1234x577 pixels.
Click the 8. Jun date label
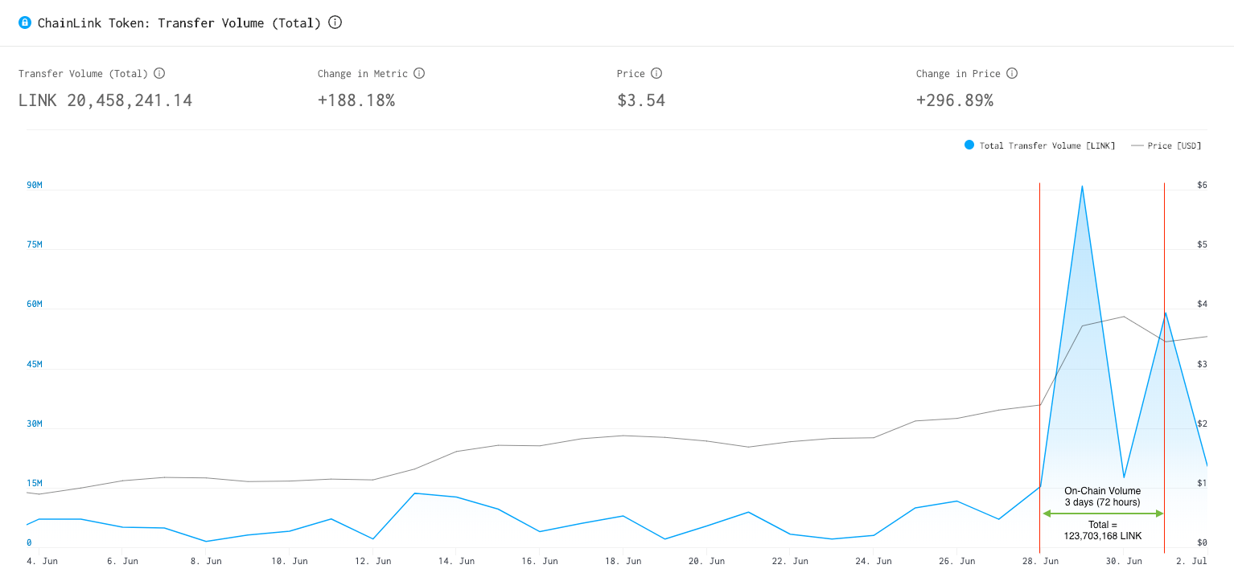point(207,561)
